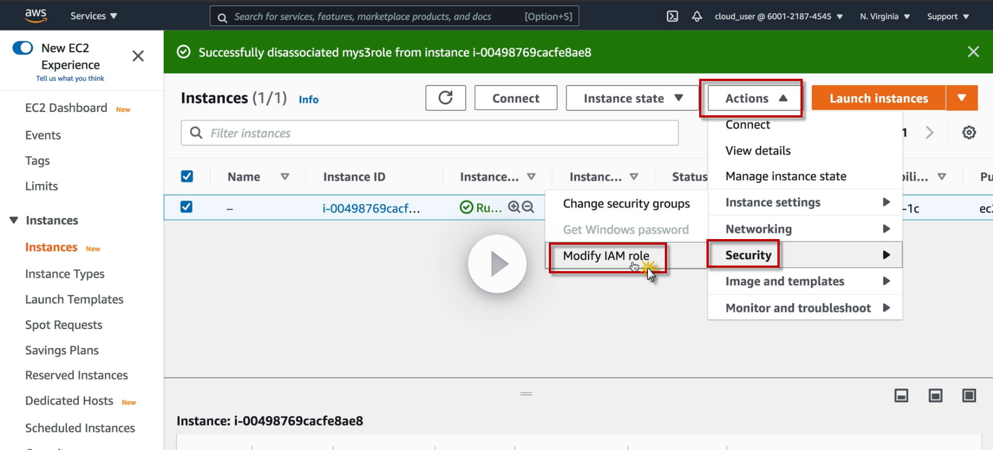Focus the AWS services search box
Image resolution: width=993 pixels, height=450 pixels.
tap(394, 16)
